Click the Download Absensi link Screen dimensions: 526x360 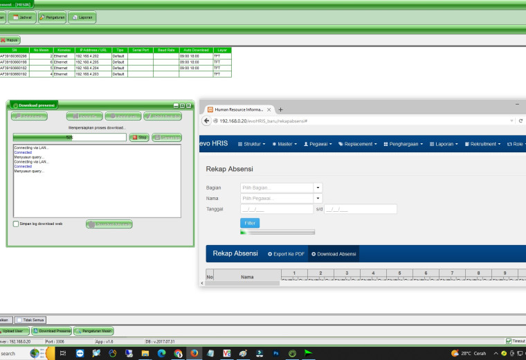point(334,254)
